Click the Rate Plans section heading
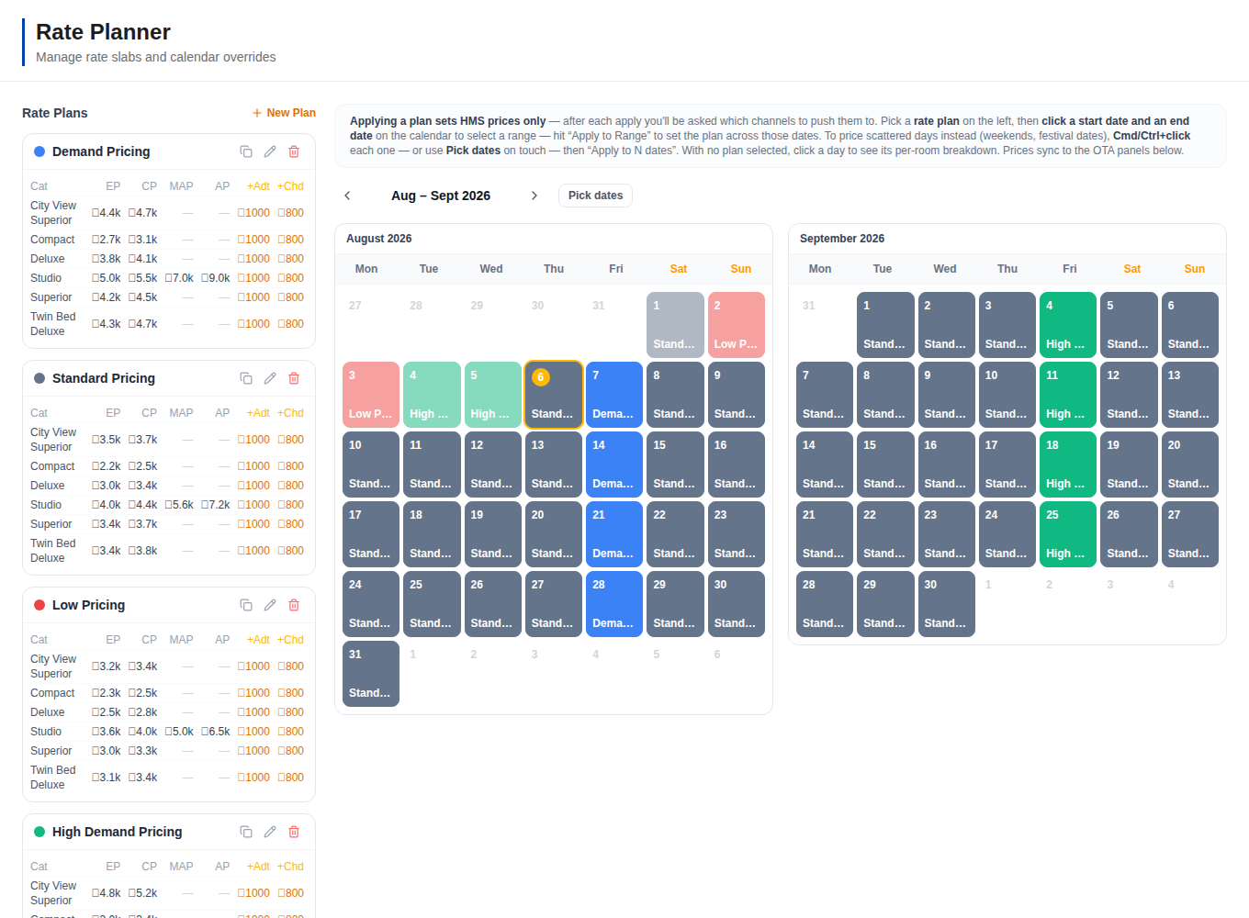The width and height of the screenshot is (1249, 918). 55,113
